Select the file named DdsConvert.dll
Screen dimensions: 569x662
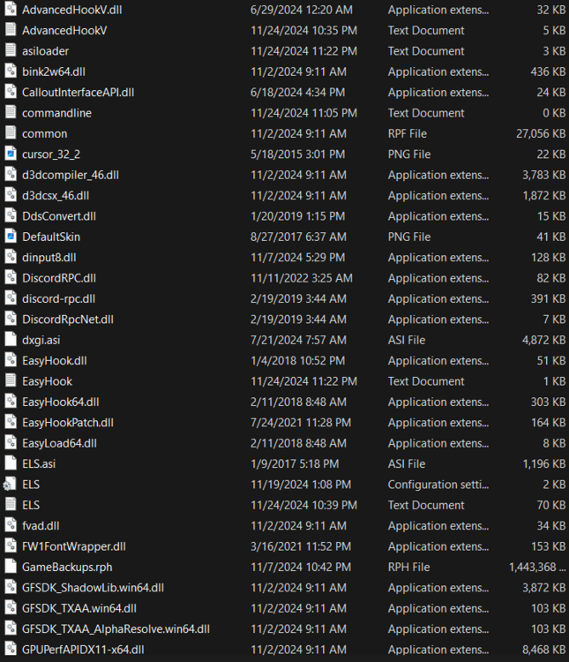(x=59, y=216)
